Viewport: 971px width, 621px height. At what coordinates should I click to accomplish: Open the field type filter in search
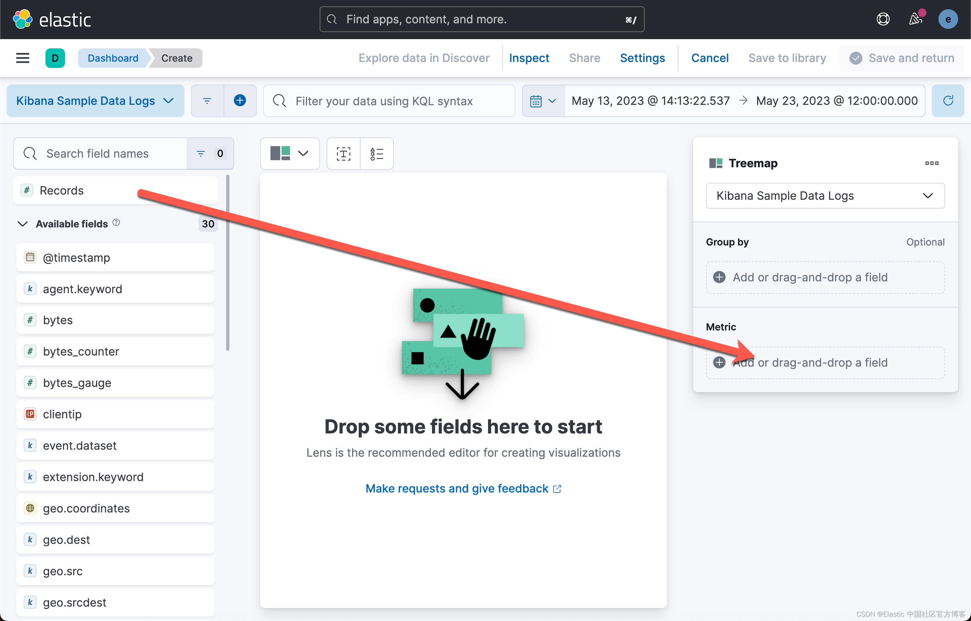pos(210,154)
